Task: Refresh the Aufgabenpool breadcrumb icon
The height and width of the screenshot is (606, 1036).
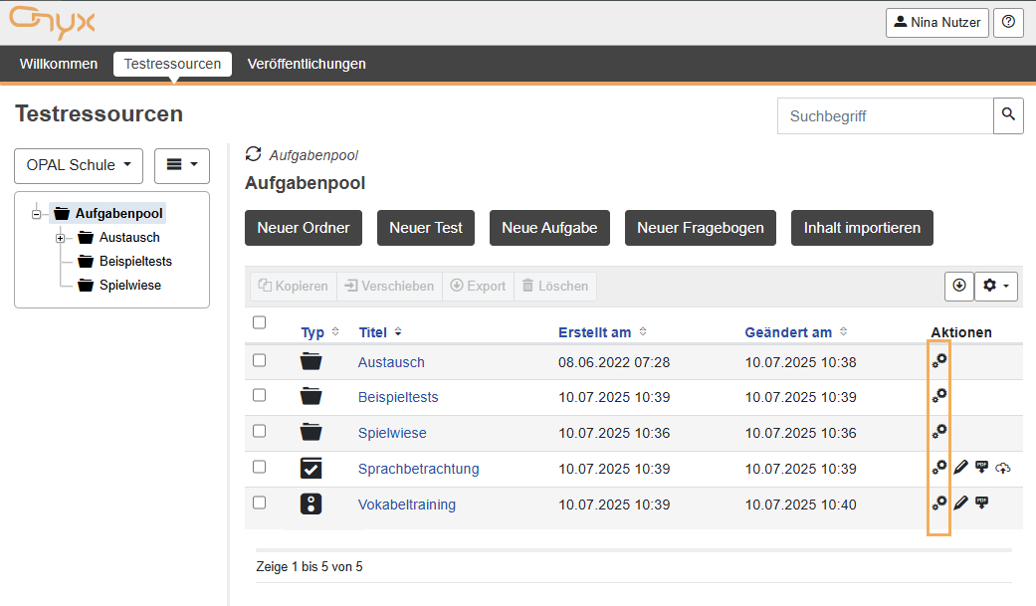Action: click(x=254, y=154)
